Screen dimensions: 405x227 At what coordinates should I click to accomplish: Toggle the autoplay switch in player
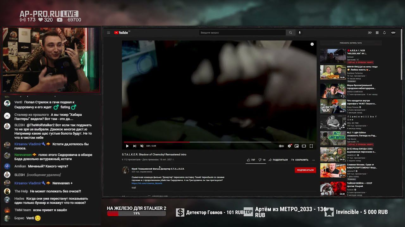click(x=281, y=146)
